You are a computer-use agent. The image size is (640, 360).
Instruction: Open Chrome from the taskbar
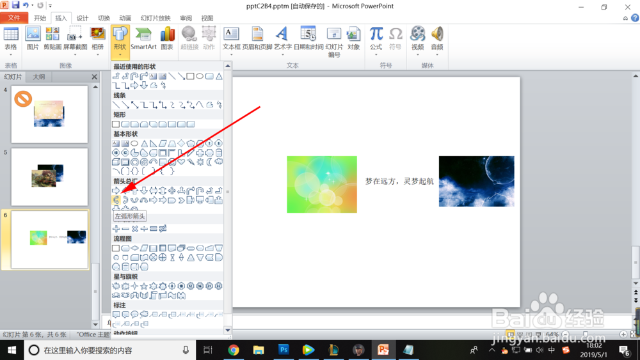[234, 350]
